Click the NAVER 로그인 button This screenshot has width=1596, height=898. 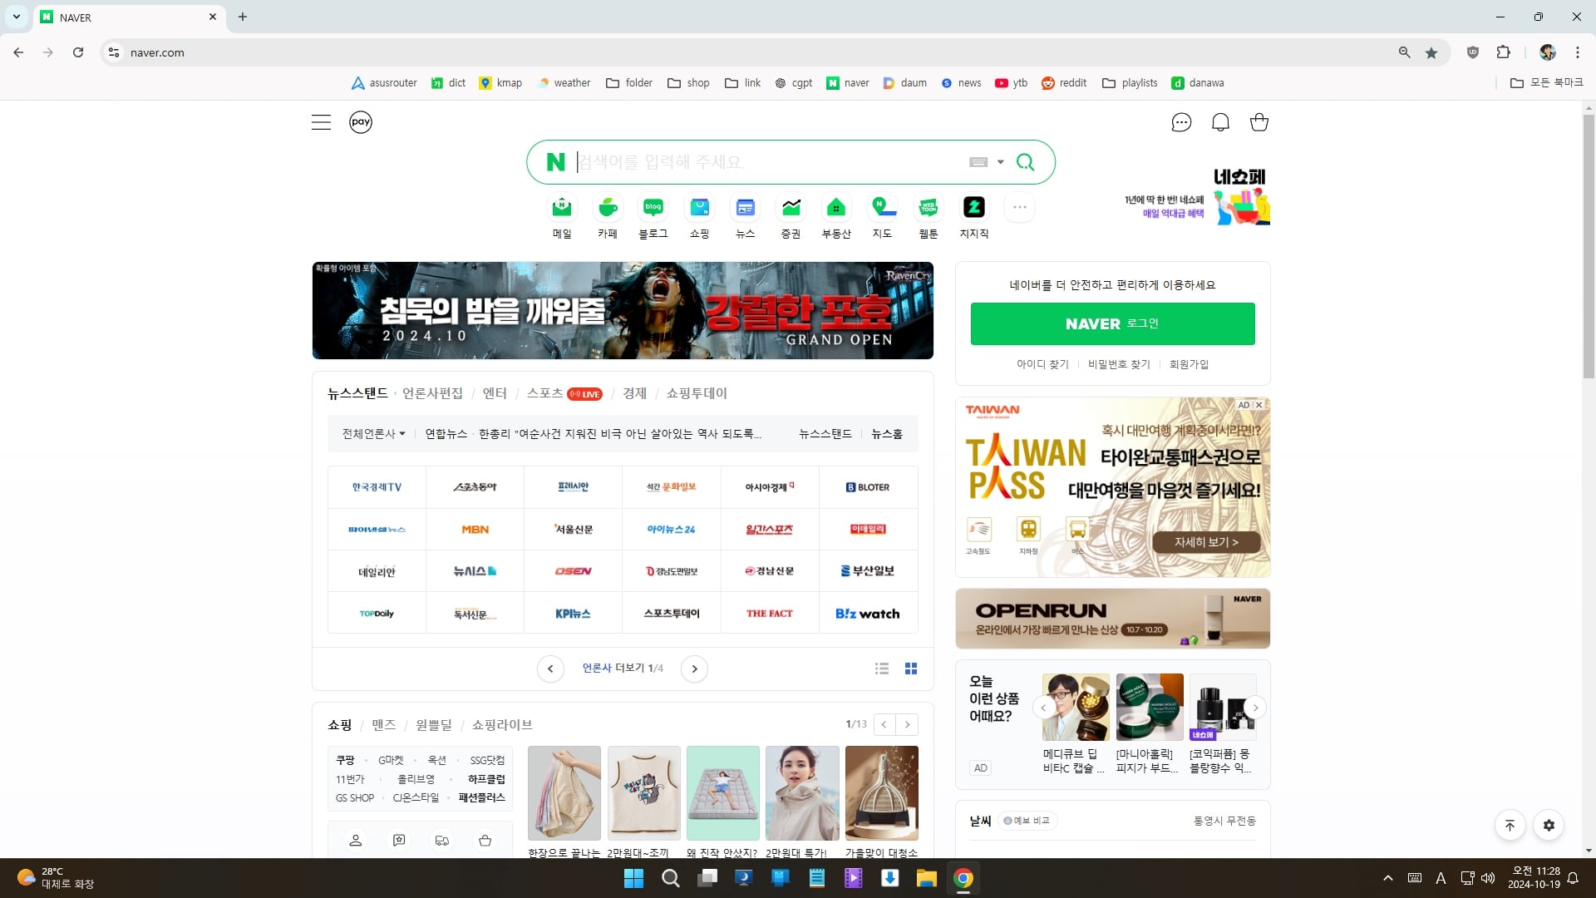click(x=1112, y=323)
